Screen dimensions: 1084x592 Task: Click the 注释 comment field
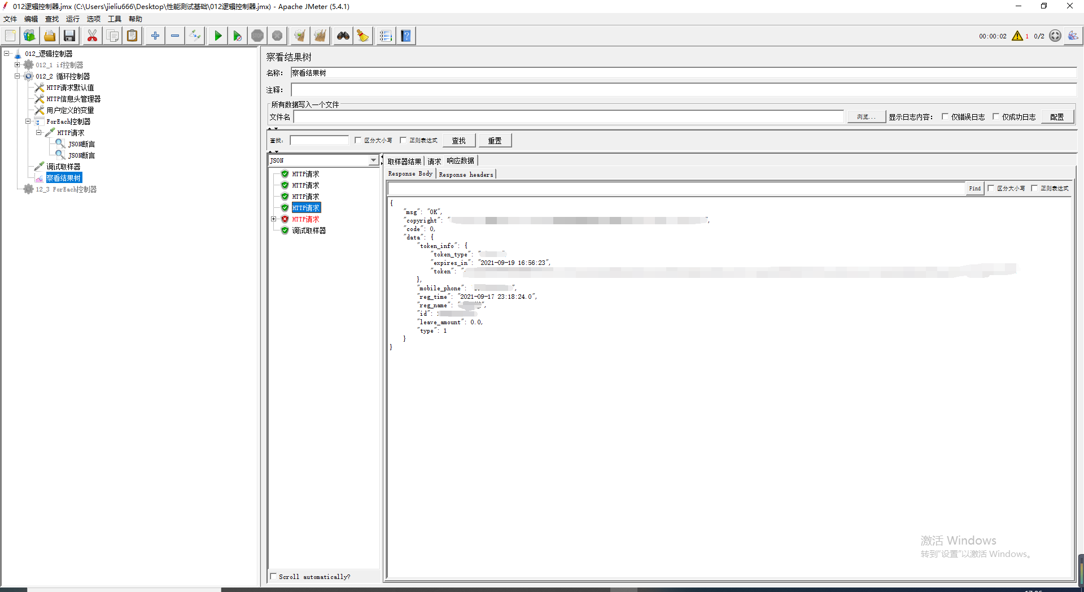pyautogui.click(x=684, y=90)
